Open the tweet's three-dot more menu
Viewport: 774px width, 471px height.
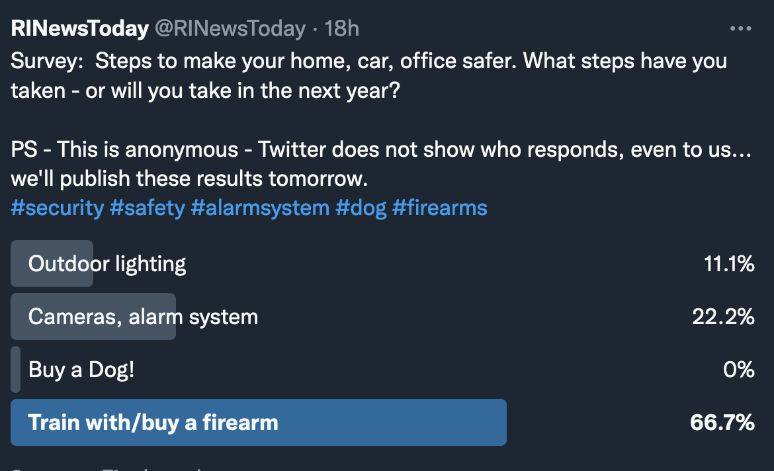coord(741,28)
